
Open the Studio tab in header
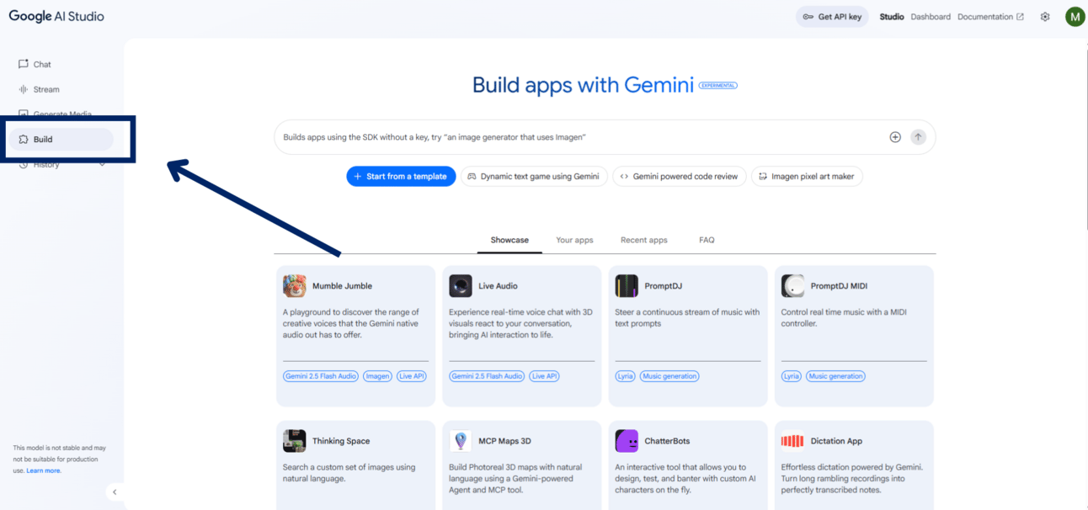[892, 17]
